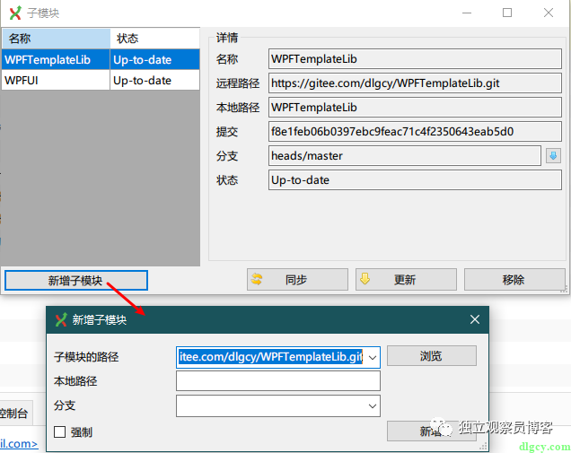Minimize the 子模块 window

467,13
